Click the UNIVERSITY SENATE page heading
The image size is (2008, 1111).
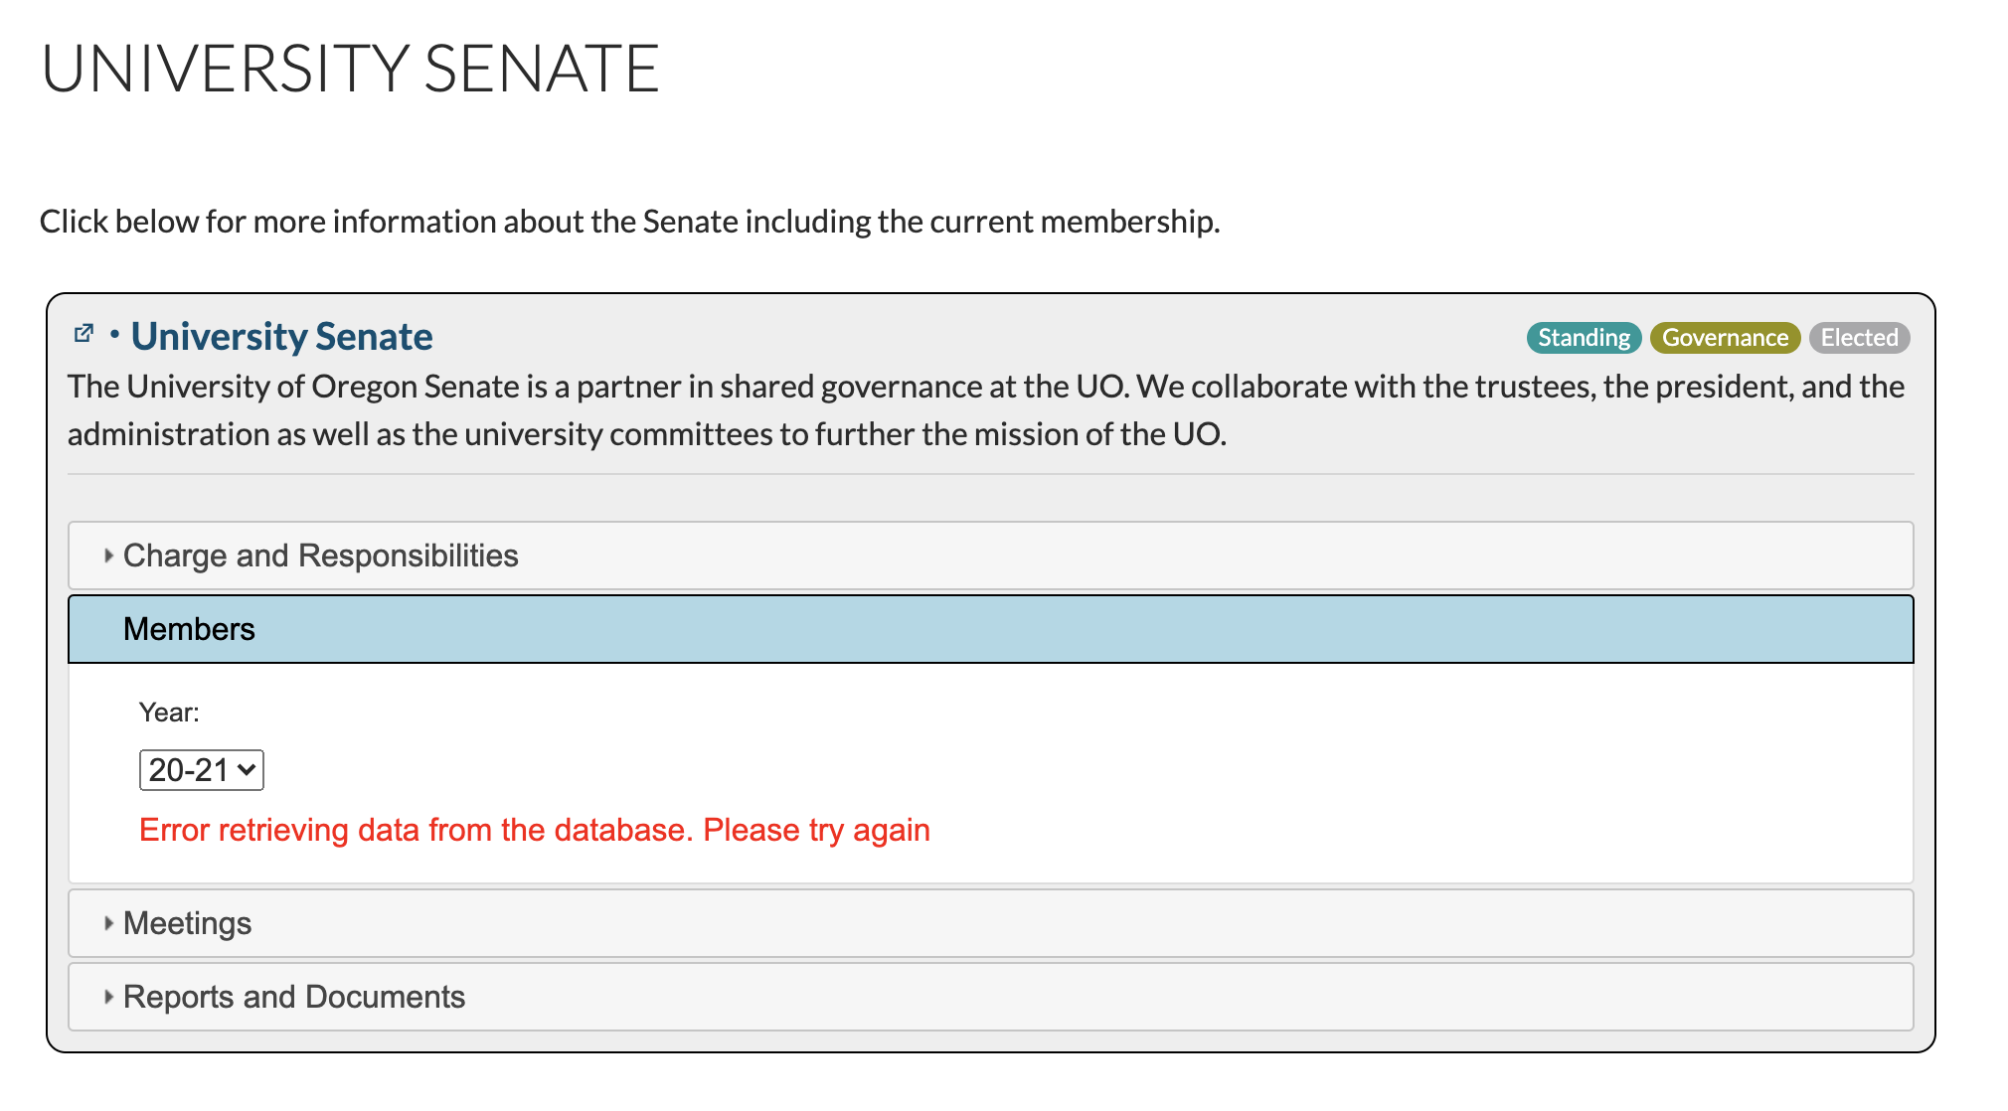(x=350, y=70)
